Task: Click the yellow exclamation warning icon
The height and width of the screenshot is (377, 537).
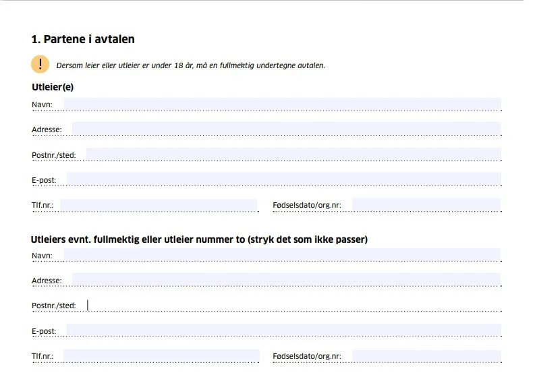Action: 40,64
